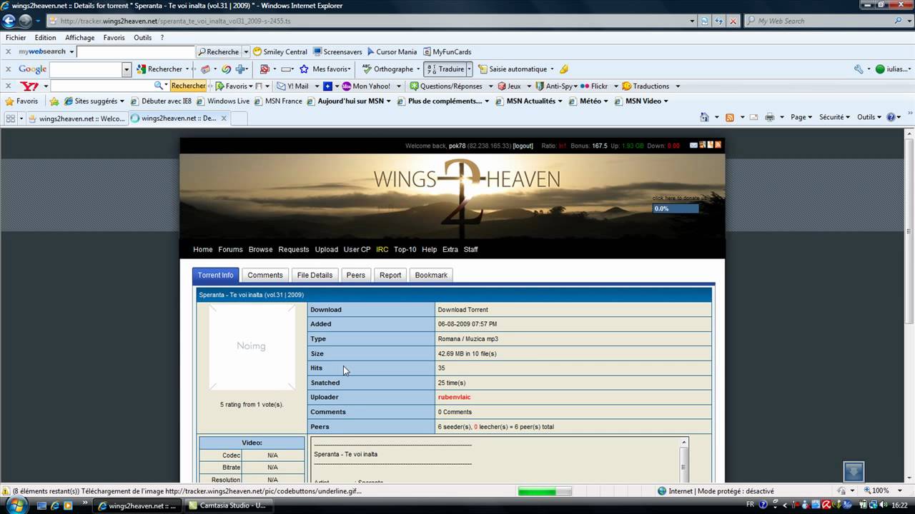Click the Google toolbar wrench settings icon
915x514 pixels.
coord(859,69)
